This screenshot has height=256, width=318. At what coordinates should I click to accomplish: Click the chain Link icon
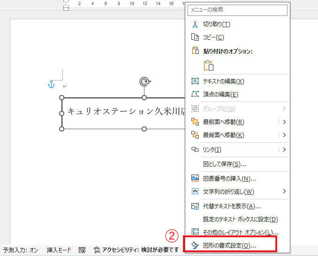195,150
